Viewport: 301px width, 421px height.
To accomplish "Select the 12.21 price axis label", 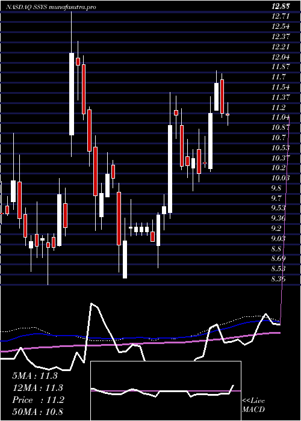I will (x=281, y=47).
